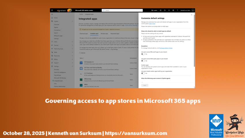
Task: Click the Home icon in the sidebar
Action: point(52,18)
